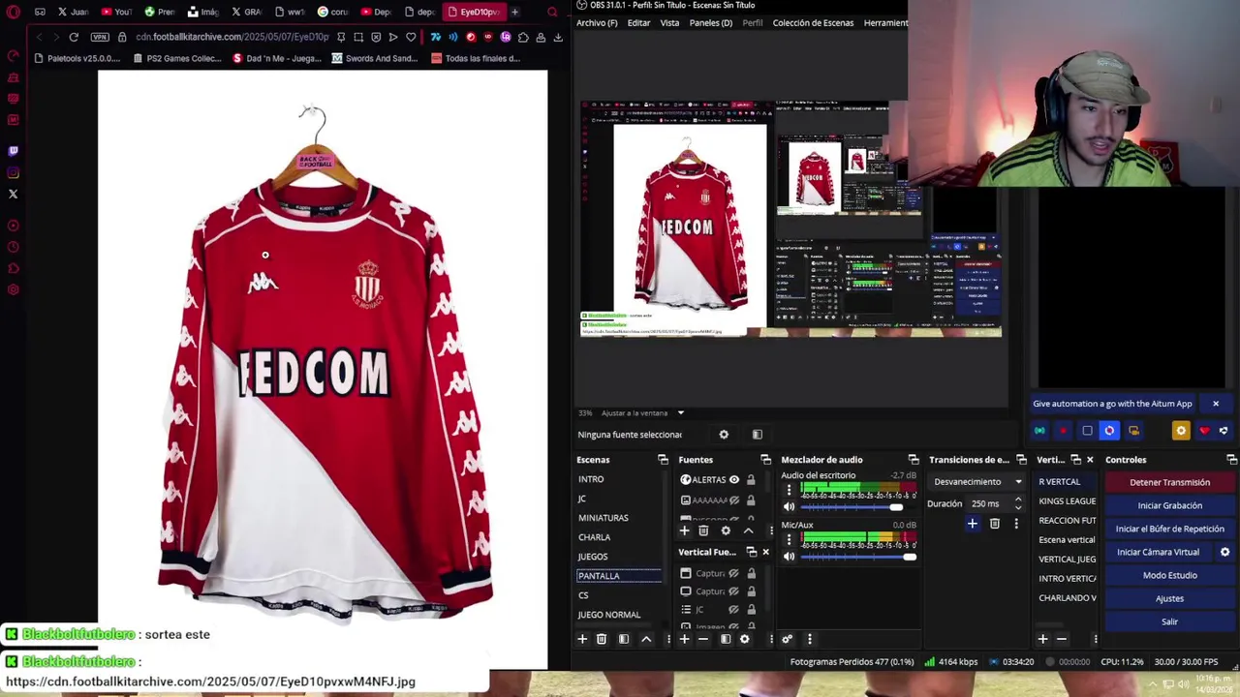Open Audio del escritorio three-dot options
Screen dimensions: 1240x697
[x=789, y=490]
